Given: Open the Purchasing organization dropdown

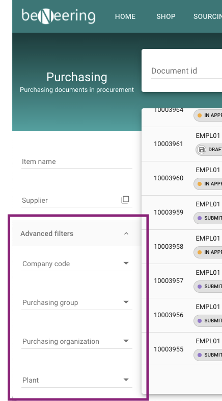Looking at the screenshot, I should pyautogui.click(x=77, y=341).
